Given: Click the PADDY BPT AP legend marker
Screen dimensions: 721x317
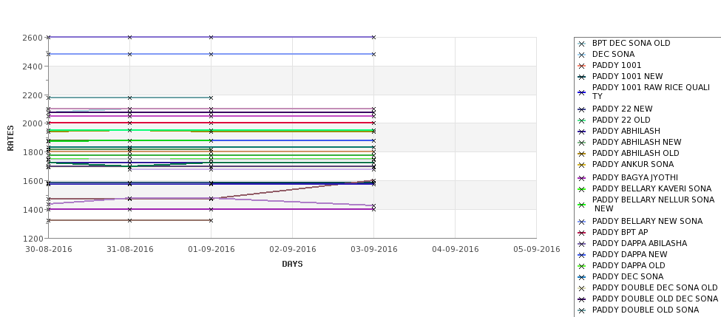Looking at the screenshot, I should 582,233.
